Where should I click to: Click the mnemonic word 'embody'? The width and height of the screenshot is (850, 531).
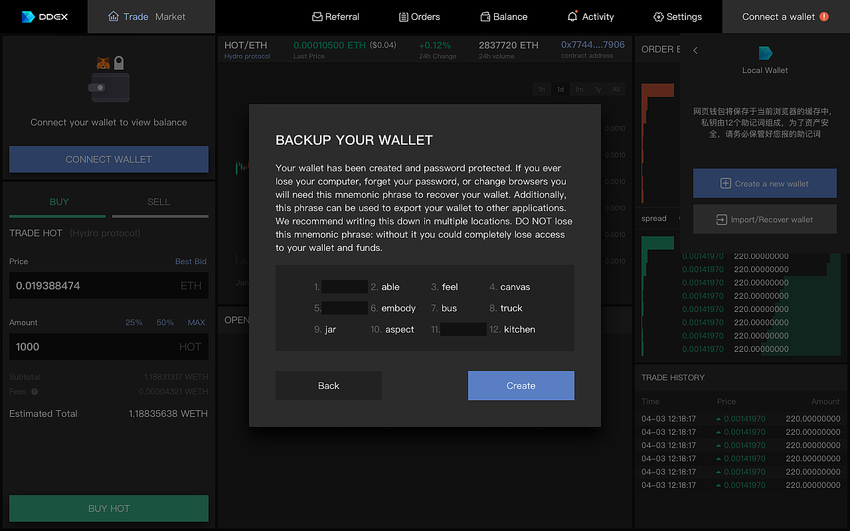tap(398, 308)
